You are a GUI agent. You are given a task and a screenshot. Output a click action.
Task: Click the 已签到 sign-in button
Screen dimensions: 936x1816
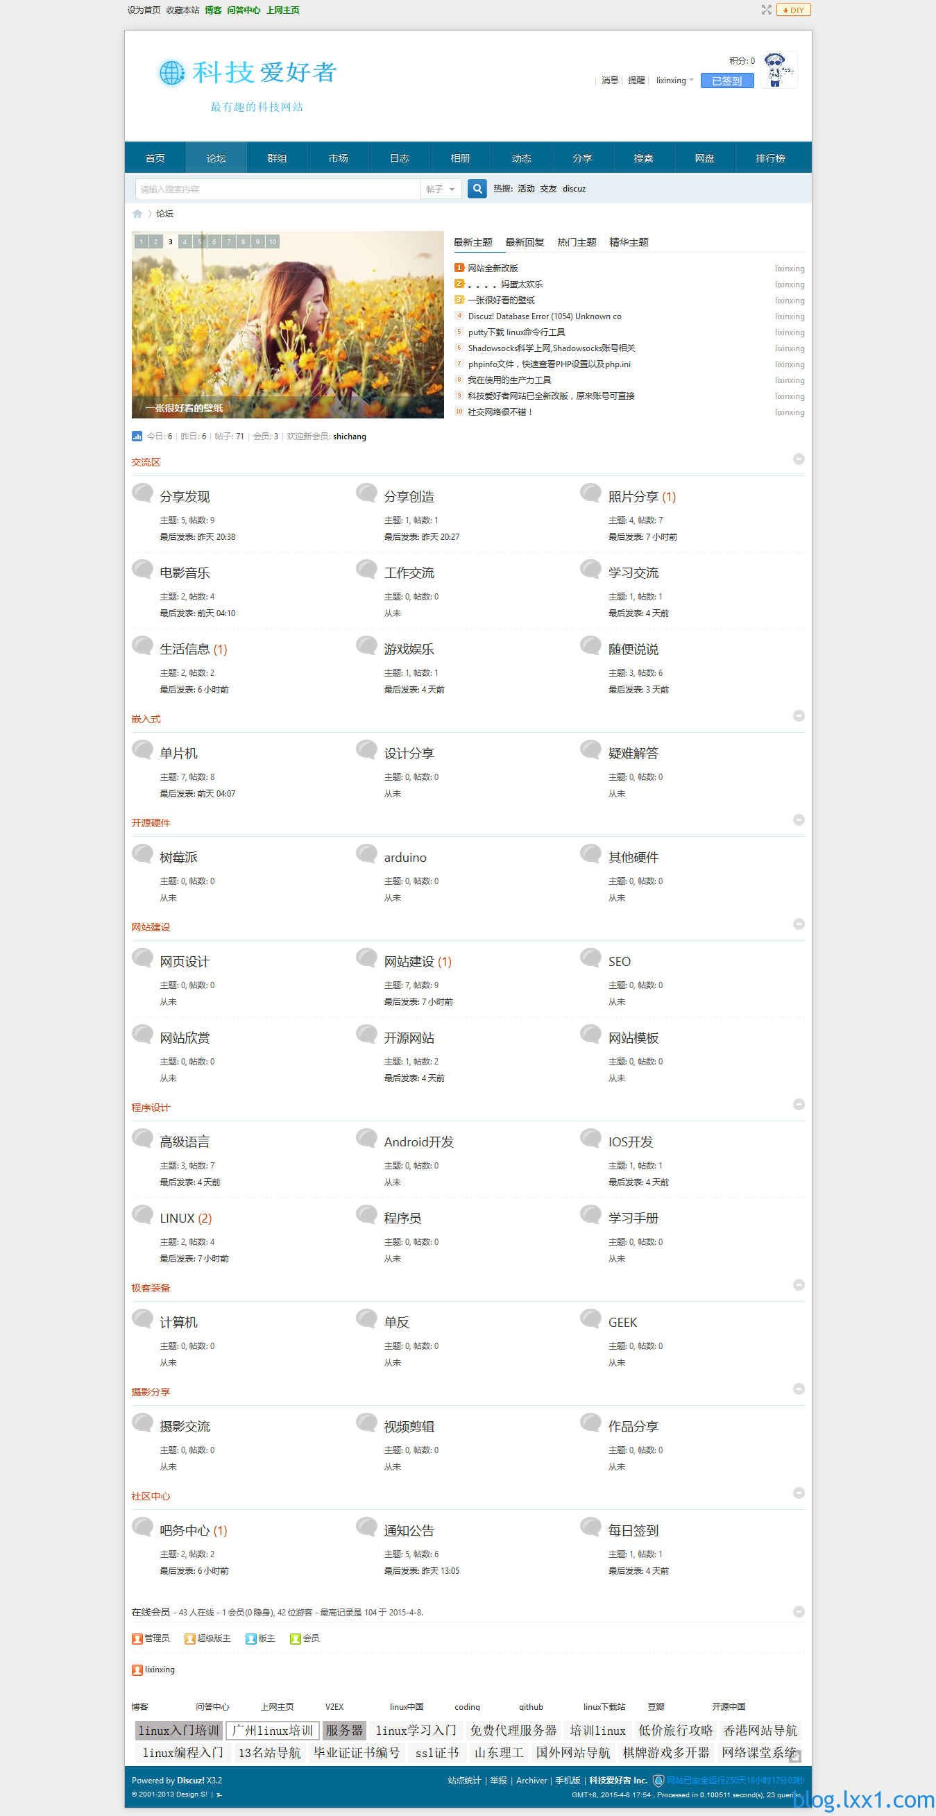click(x=726, y=81)
